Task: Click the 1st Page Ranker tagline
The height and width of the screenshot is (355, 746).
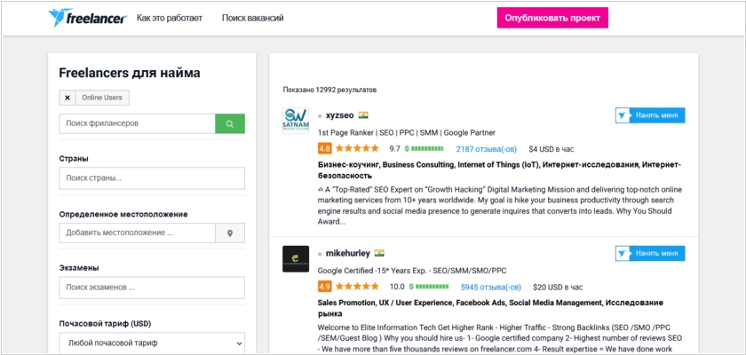Action: coord(407,132)
